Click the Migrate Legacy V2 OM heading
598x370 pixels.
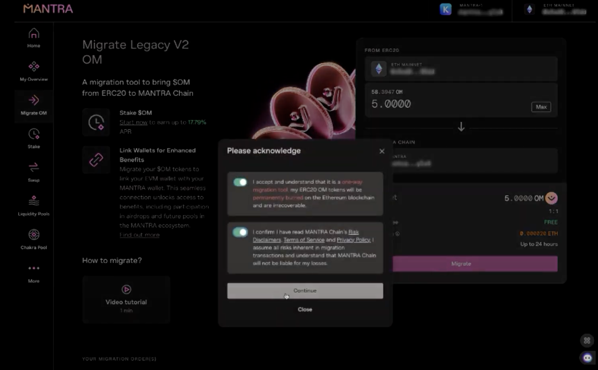[135, 52]
